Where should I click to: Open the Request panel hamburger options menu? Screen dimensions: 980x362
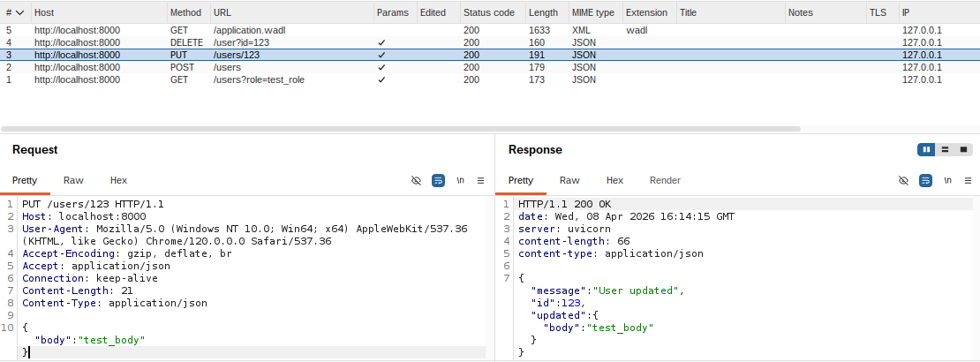[x=480, y=181]
